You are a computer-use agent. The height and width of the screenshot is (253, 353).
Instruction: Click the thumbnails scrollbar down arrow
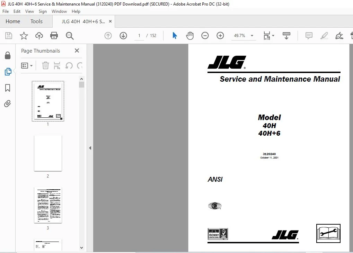81,248
